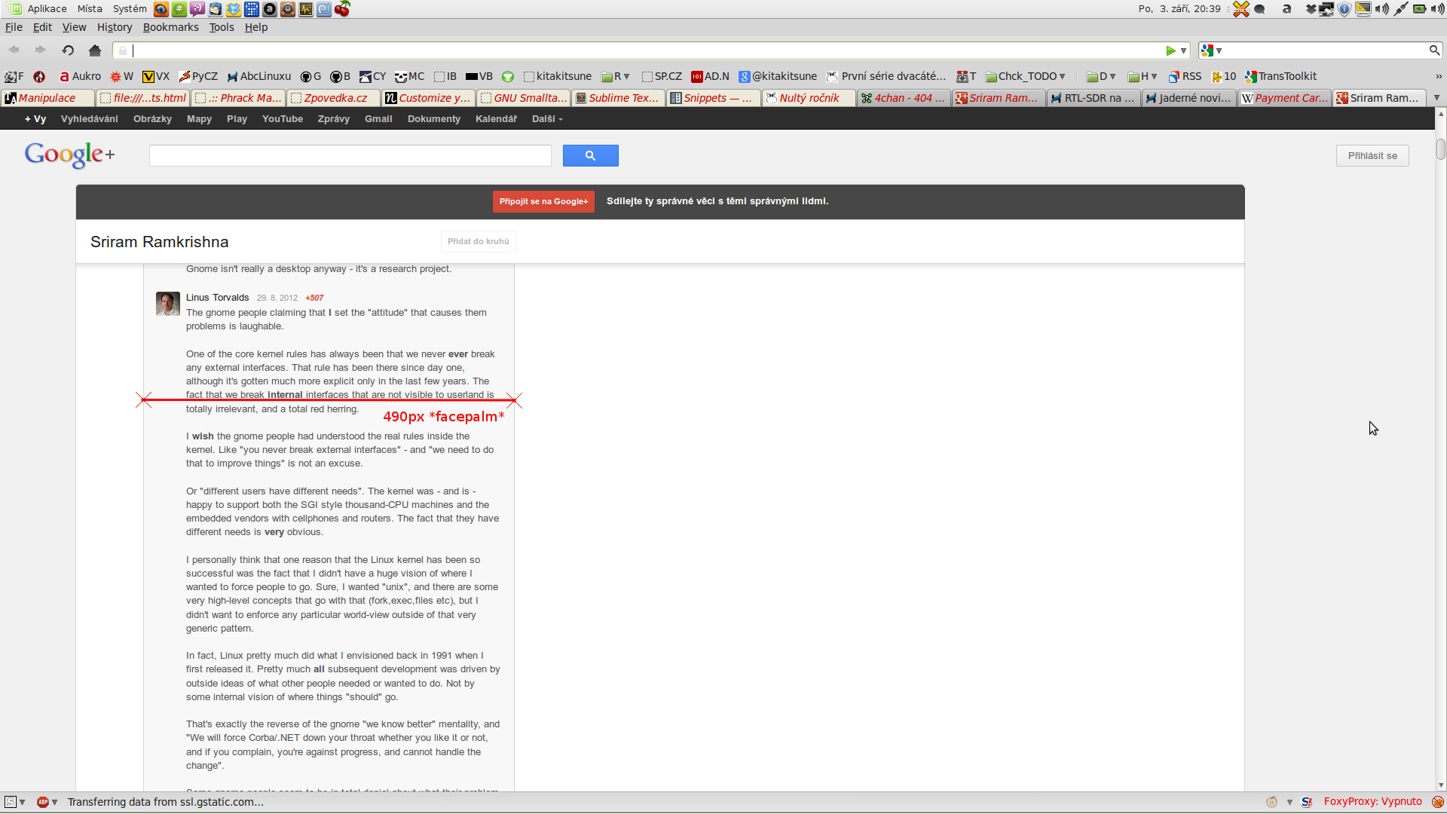Click the green Go arrow in the address bar
Viewport: 1447px width, 814px height.
[1170, 50]
